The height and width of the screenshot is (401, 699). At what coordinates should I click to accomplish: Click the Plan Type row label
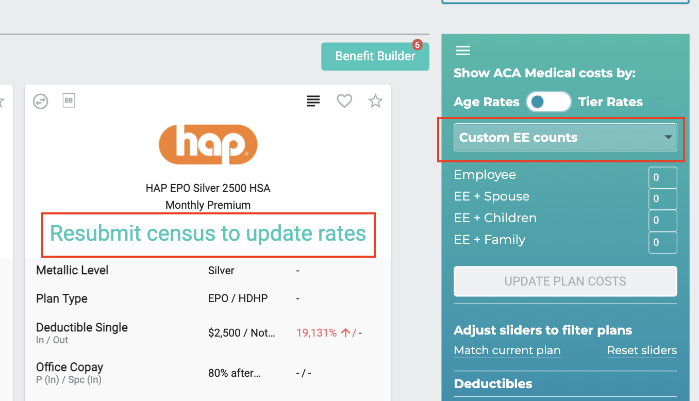point(62,299)
